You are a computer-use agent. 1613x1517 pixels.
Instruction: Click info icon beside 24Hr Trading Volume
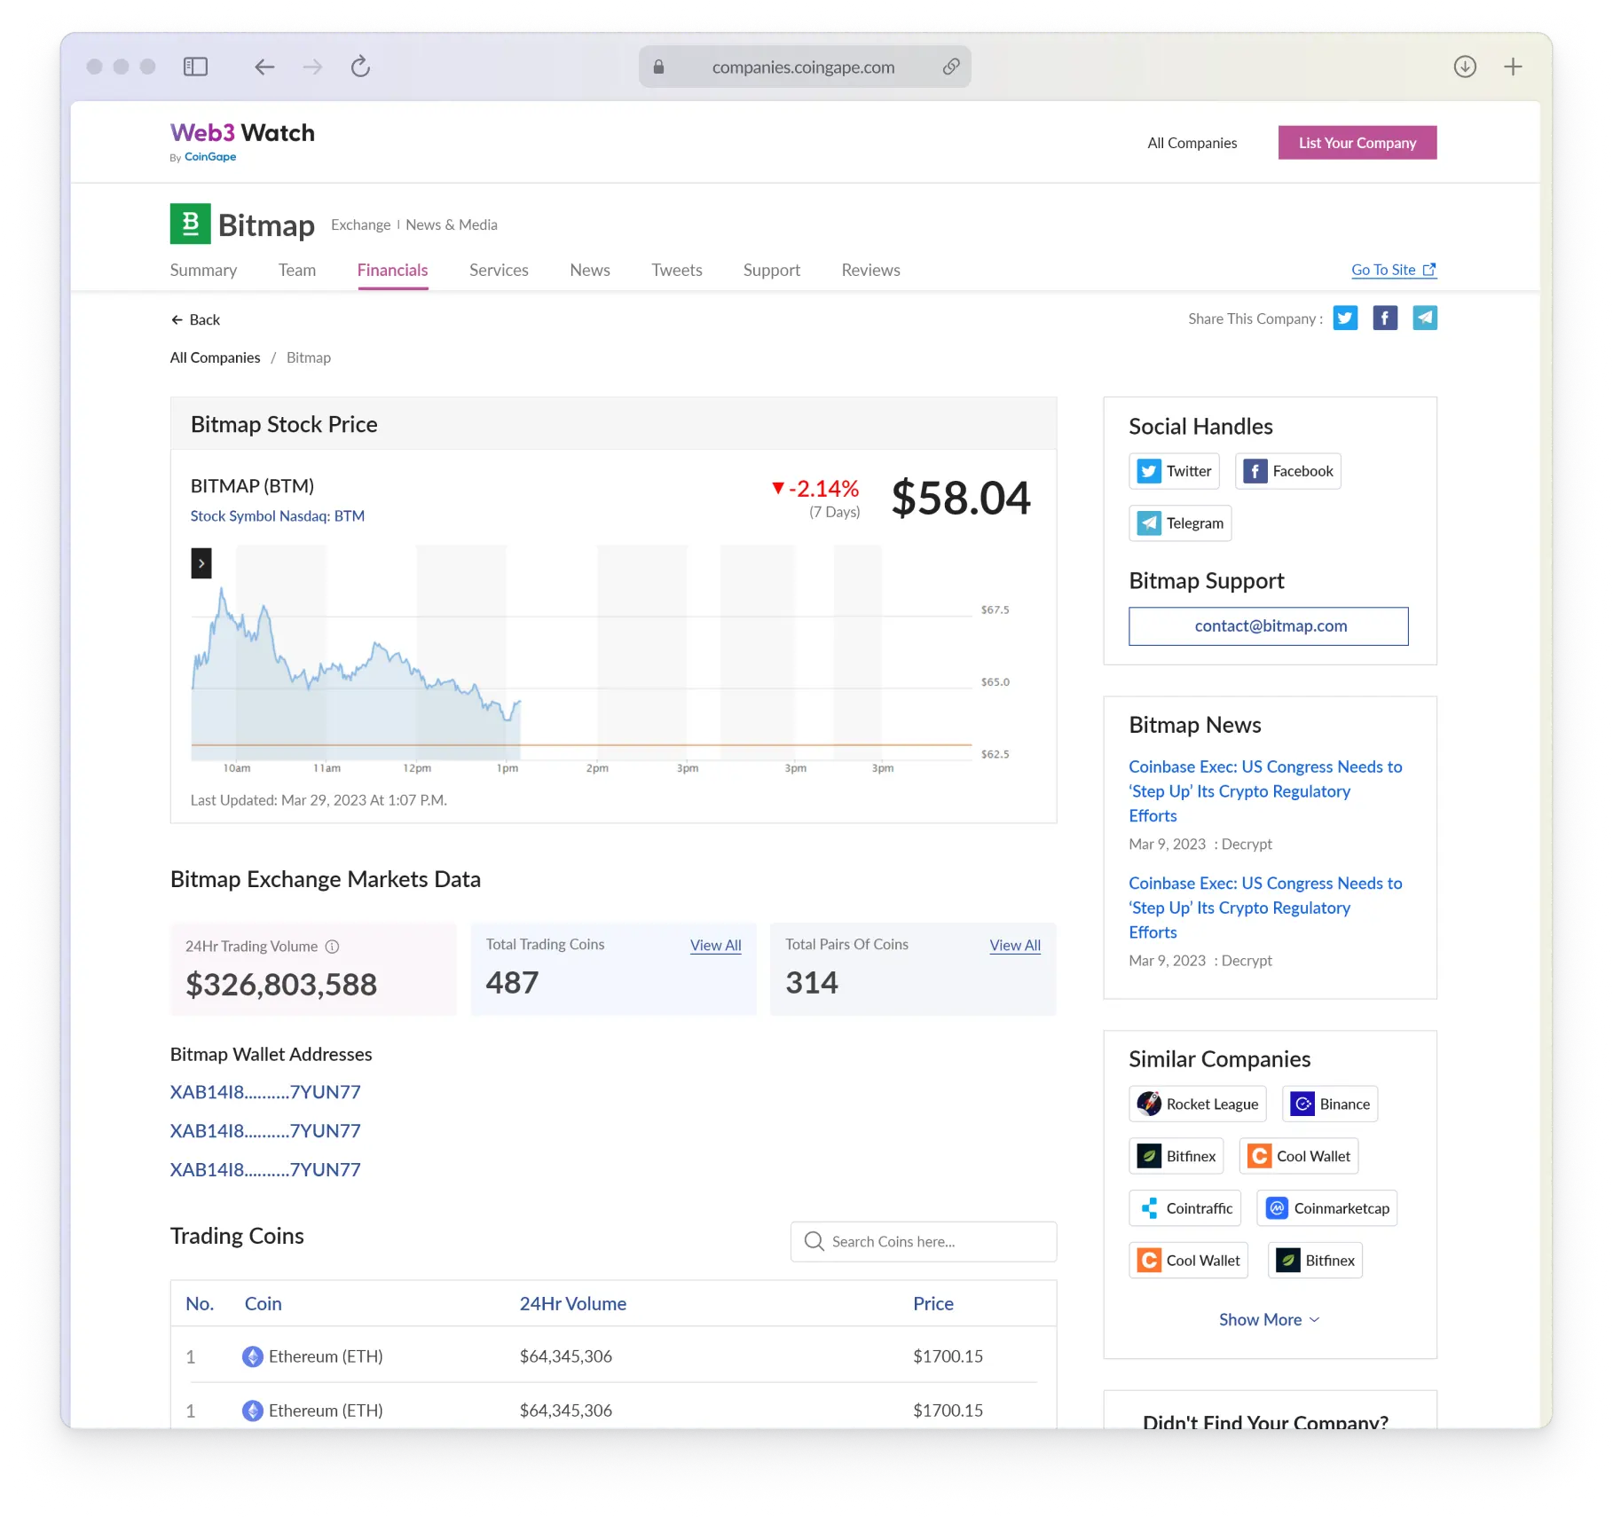332,947
